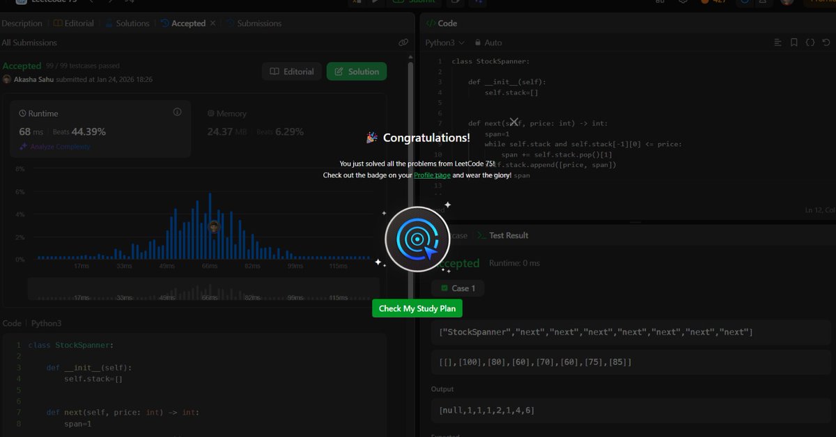
Task: Click the 'self.stack=[]' line in the editor
Action: point(511,92)
